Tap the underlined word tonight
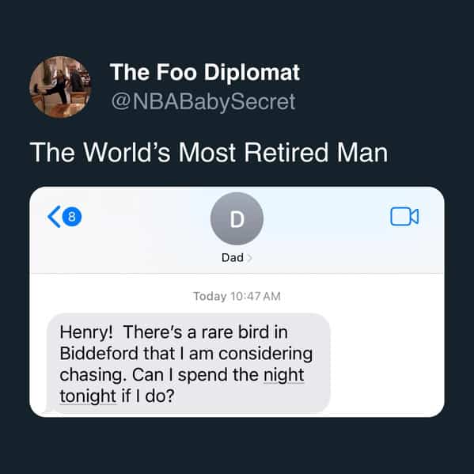 88,396
